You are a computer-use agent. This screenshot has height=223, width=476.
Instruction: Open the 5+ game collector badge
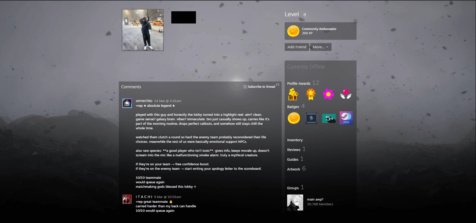pos(328,118)
